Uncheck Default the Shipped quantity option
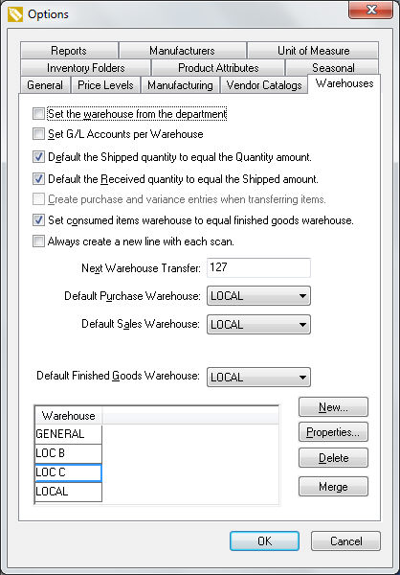 (38, 157)
